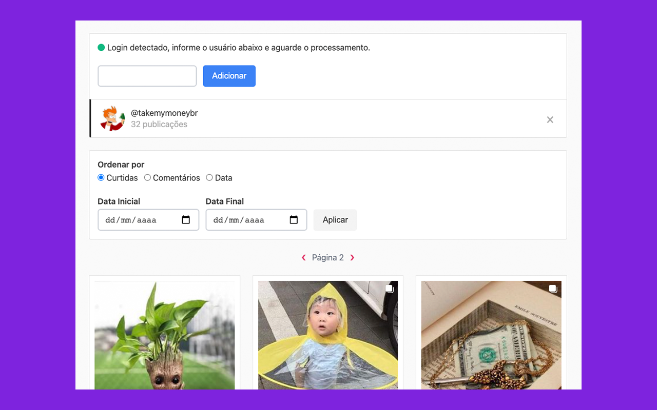Click the 32 publicações text

(159, 124)
